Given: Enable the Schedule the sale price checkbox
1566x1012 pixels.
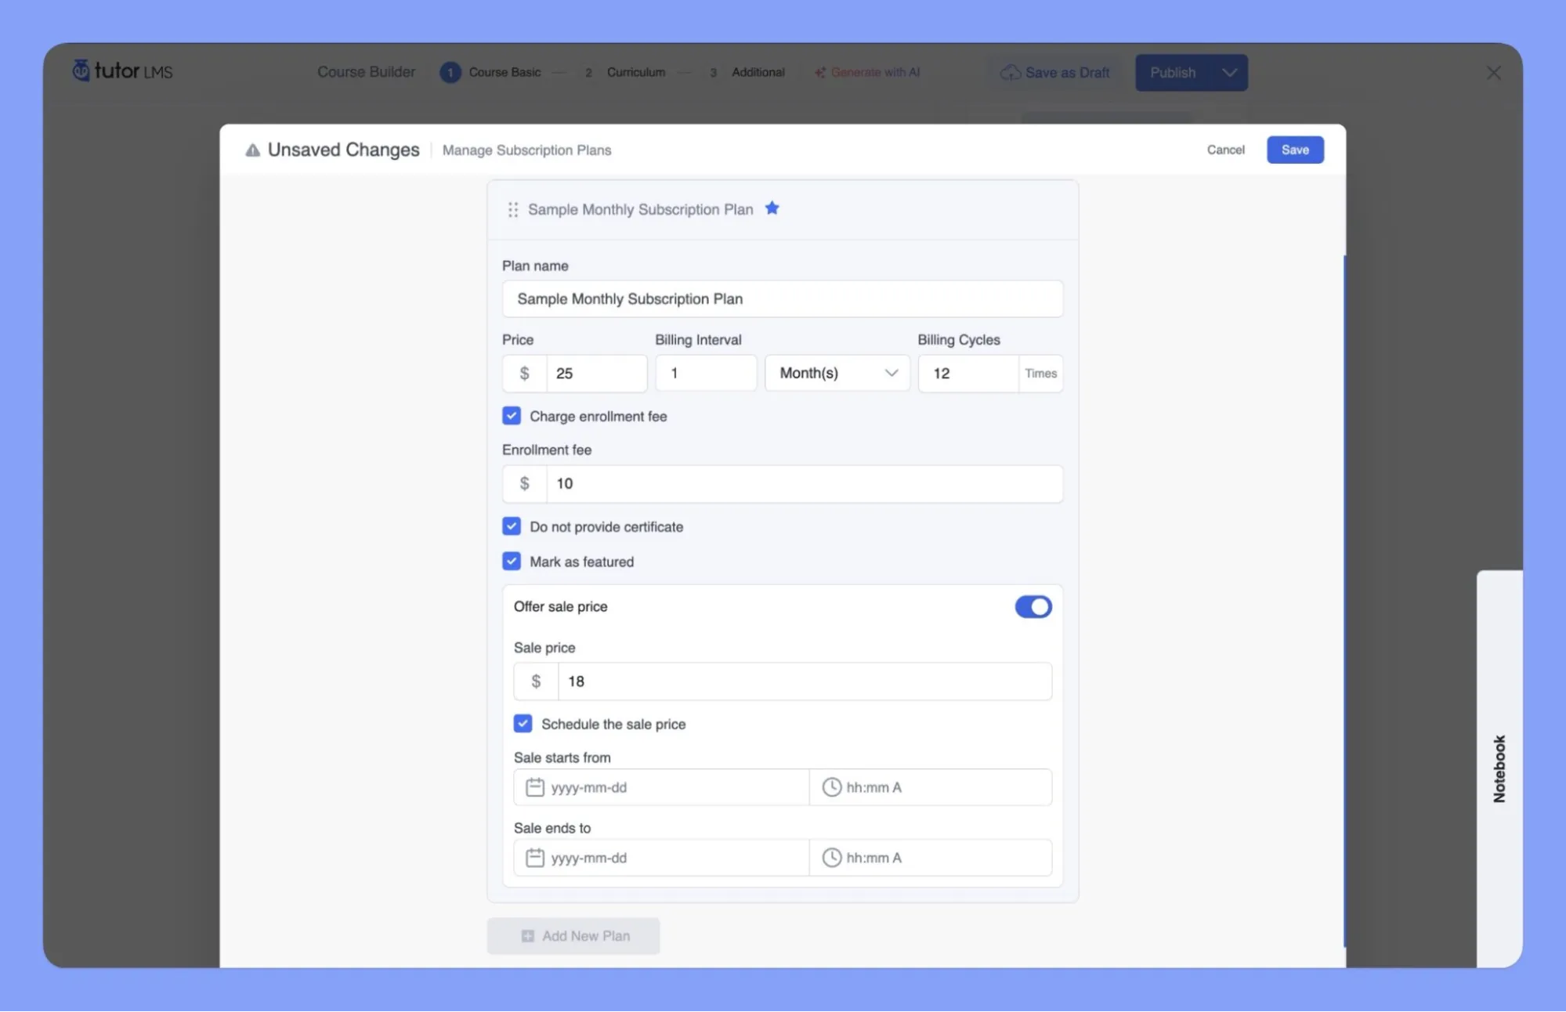Looking at the screenshot, I should click(523, 723).
